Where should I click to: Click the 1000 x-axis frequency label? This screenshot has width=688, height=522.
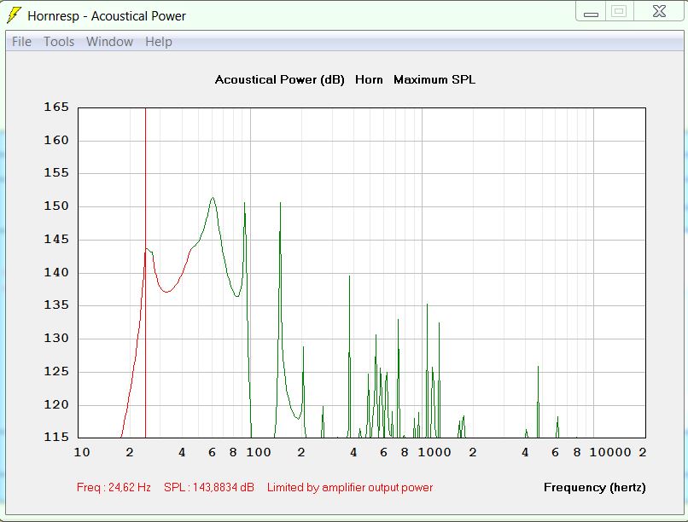434,452
